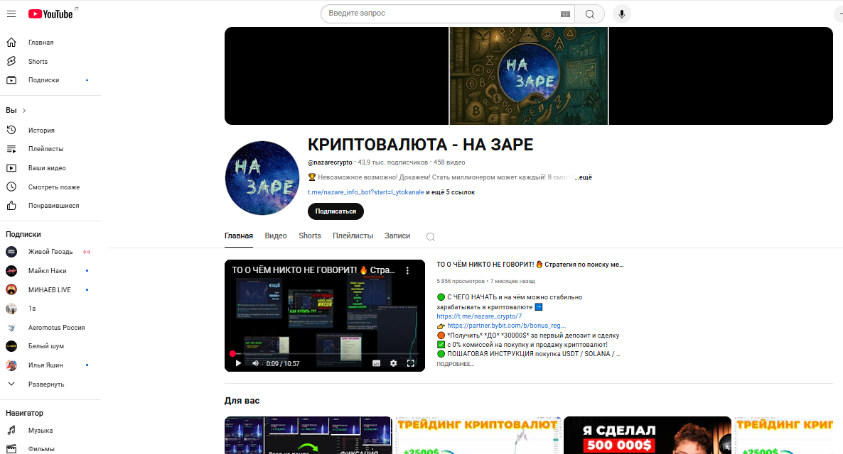Switch to the Видео tab
This screenshot has height=454, width=843.
276,236
